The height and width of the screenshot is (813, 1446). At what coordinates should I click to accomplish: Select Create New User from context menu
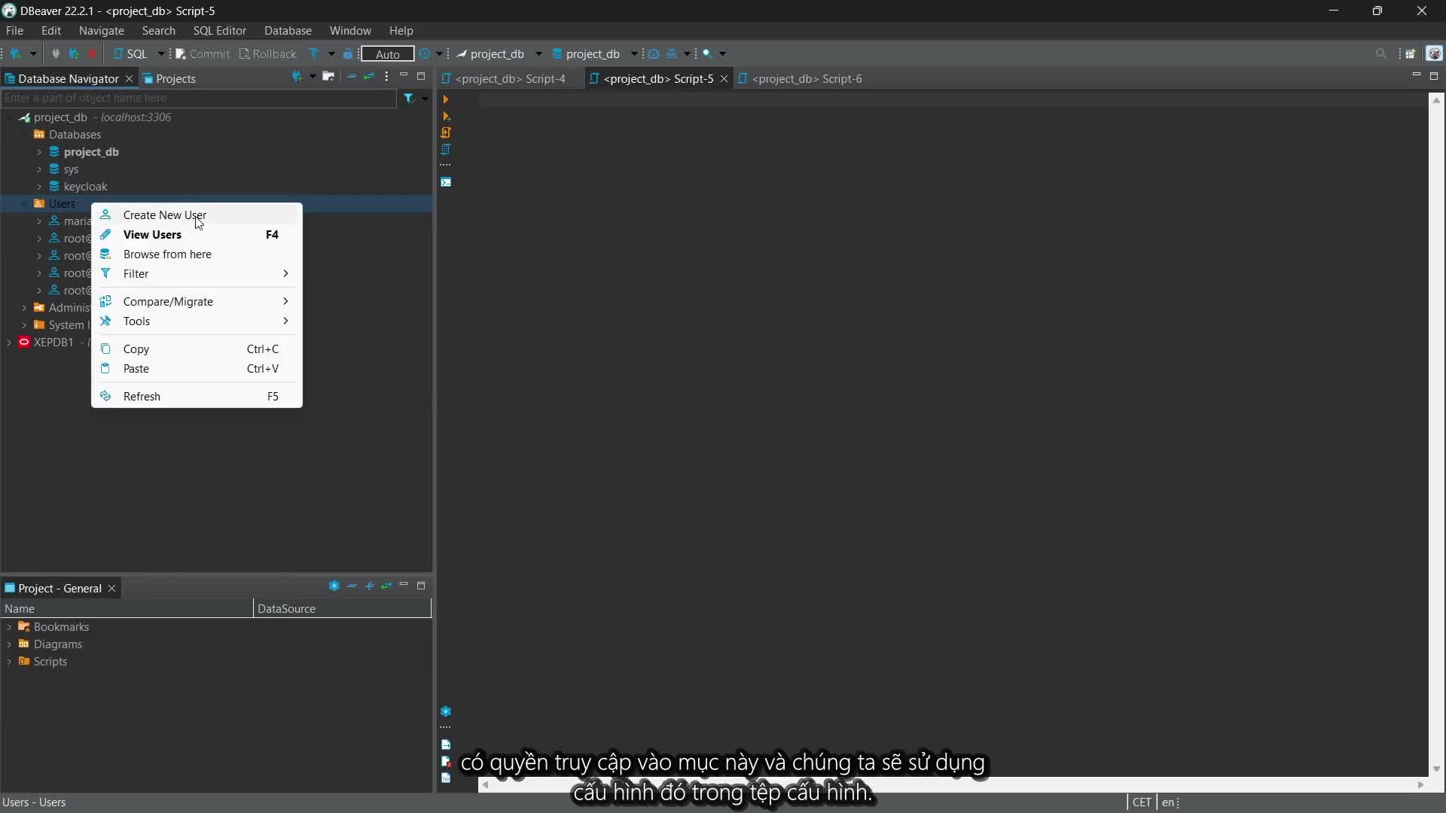tap(165, 215)
